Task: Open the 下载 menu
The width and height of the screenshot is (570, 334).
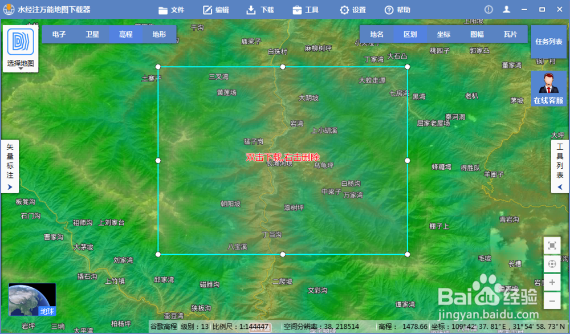Action: pyautogui.click(x=260, y=10)
